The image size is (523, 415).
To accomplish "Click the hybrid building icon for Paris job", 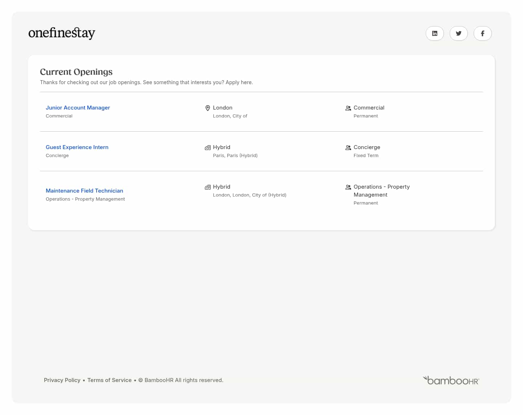I will click(208, 148).
